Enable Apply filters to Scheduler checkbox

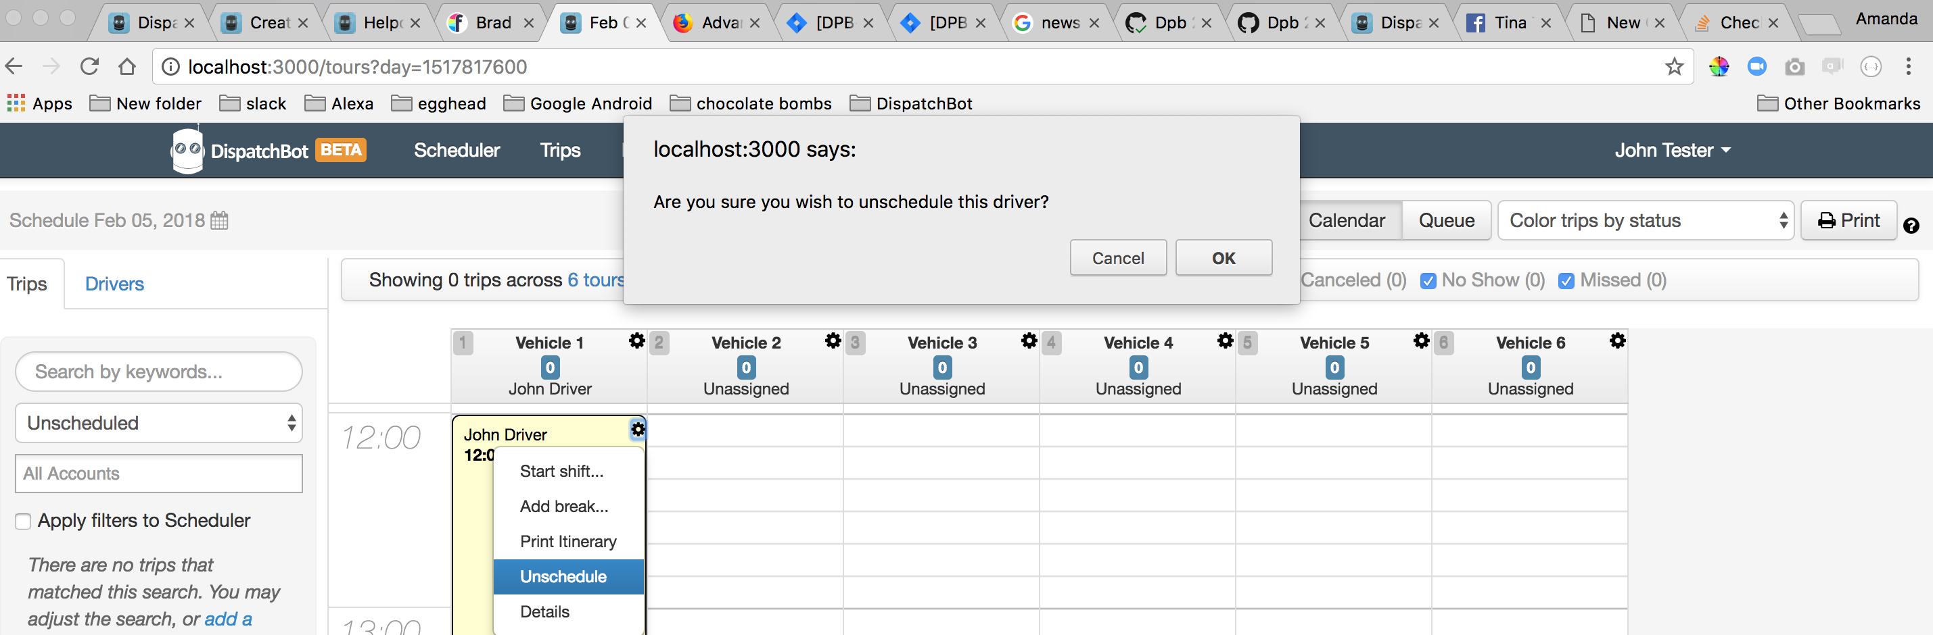point(23,521)
